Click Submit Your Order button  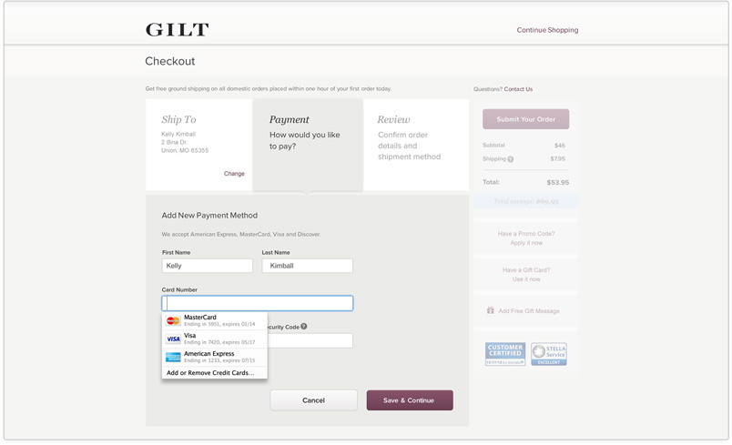point(525,119)
